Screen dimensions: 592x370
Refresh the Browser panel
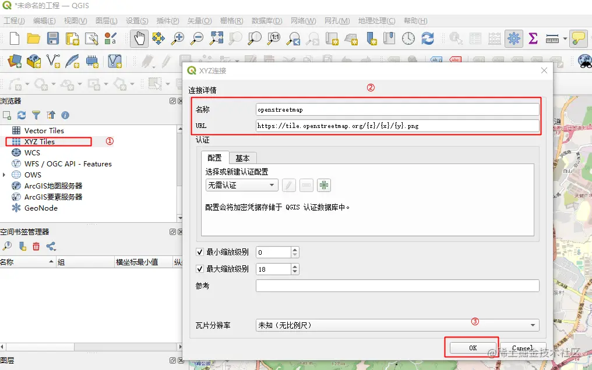tap(22, 115)
